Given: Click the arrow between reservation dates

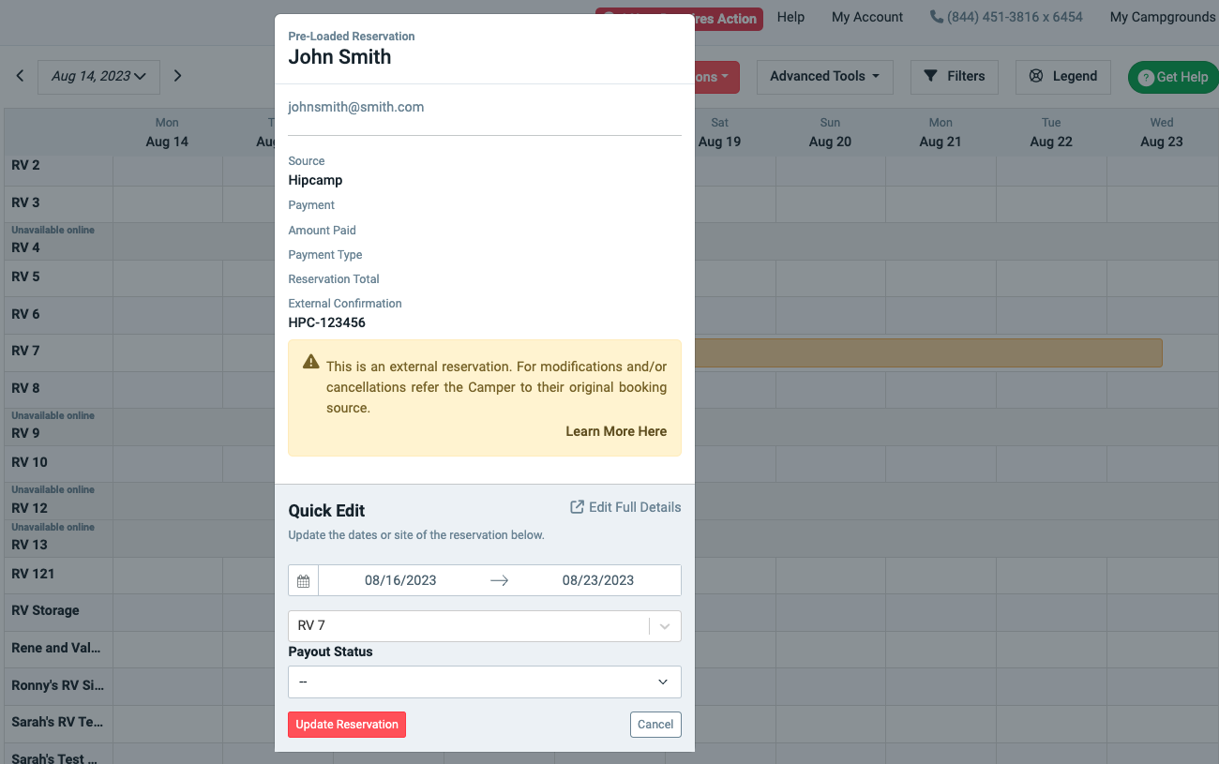Looking at the screenshot, I should coord(499,581).
